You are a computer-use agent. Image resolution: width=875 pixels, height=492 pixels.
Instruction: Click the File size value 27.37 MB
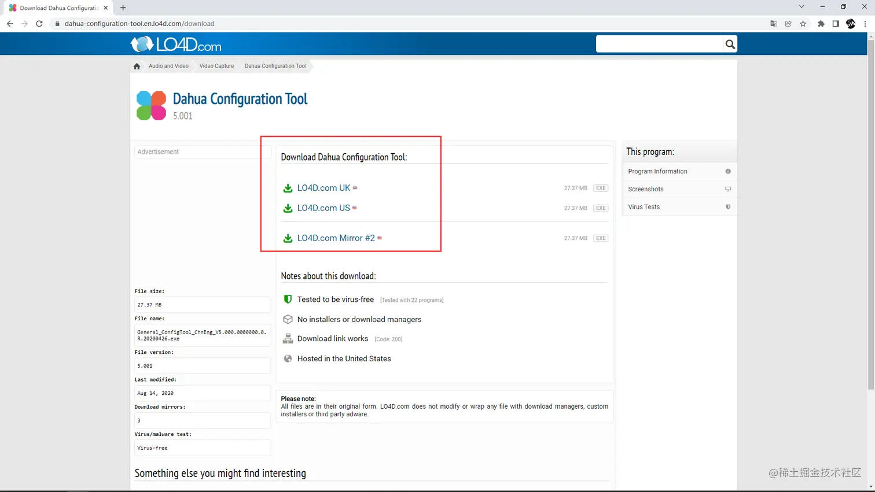click(x=203, y=305)
